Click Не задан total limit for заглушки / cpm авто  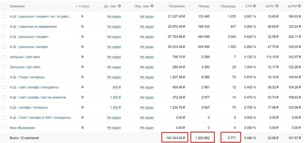tap(147, 57)
